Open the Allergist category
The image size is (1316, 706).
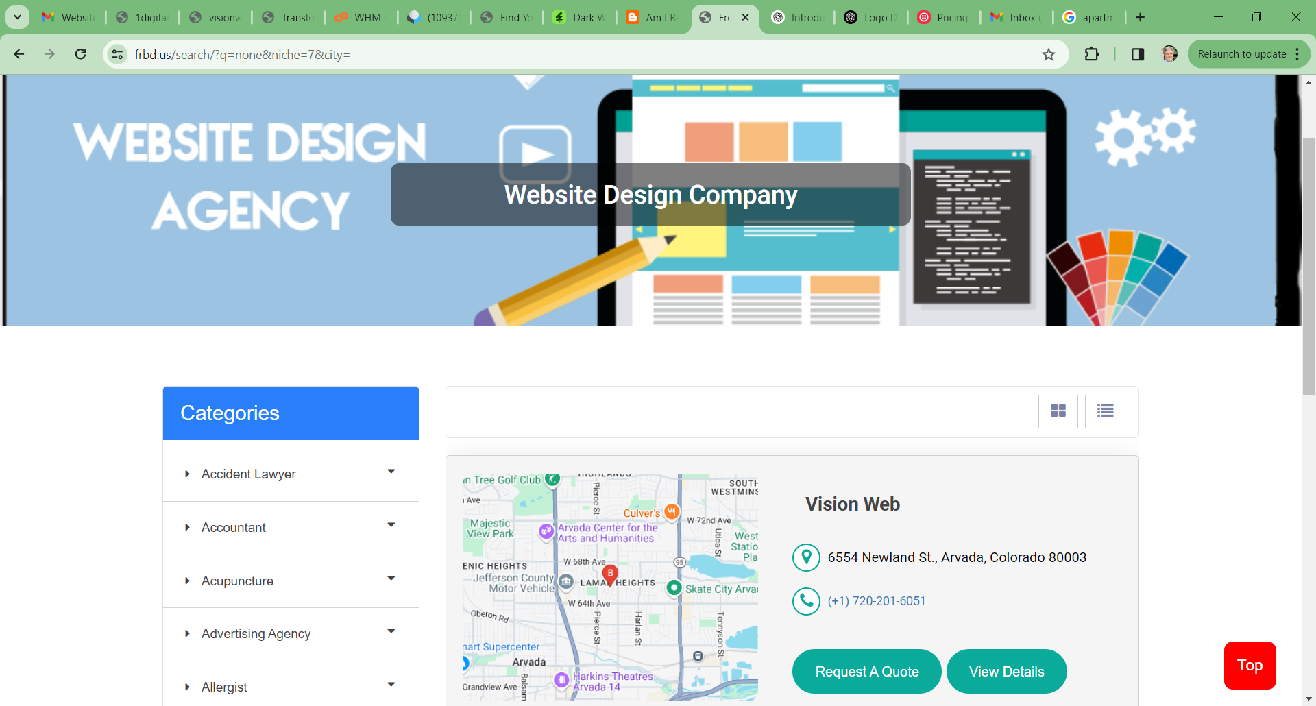click(224, 687)
